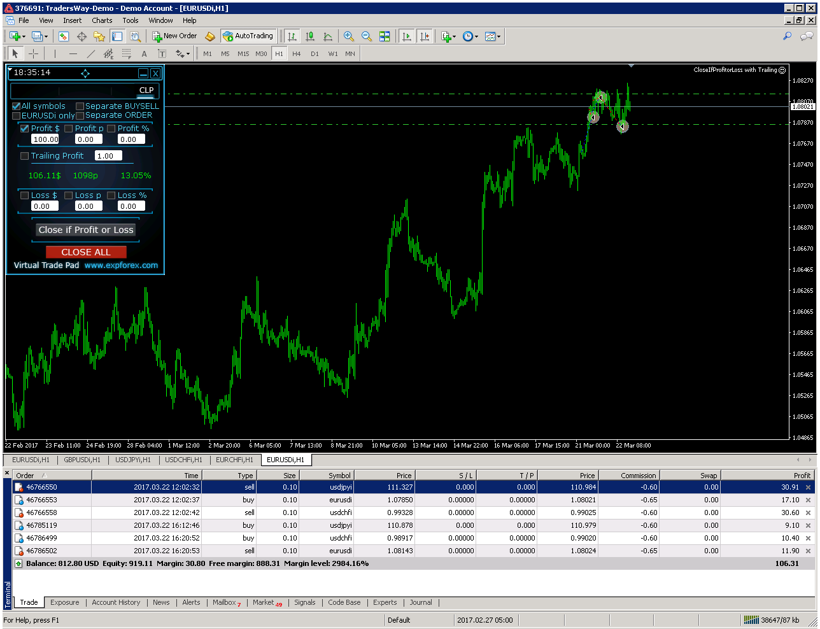The height and width of the screenshot is (629, 820).
Task: Select the CLP tab on trade pad
Action: click(146, 90)
